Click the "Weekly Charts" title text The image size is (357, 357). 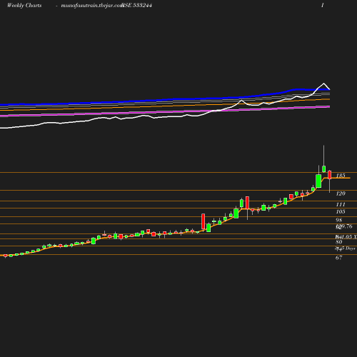(24, 5)
